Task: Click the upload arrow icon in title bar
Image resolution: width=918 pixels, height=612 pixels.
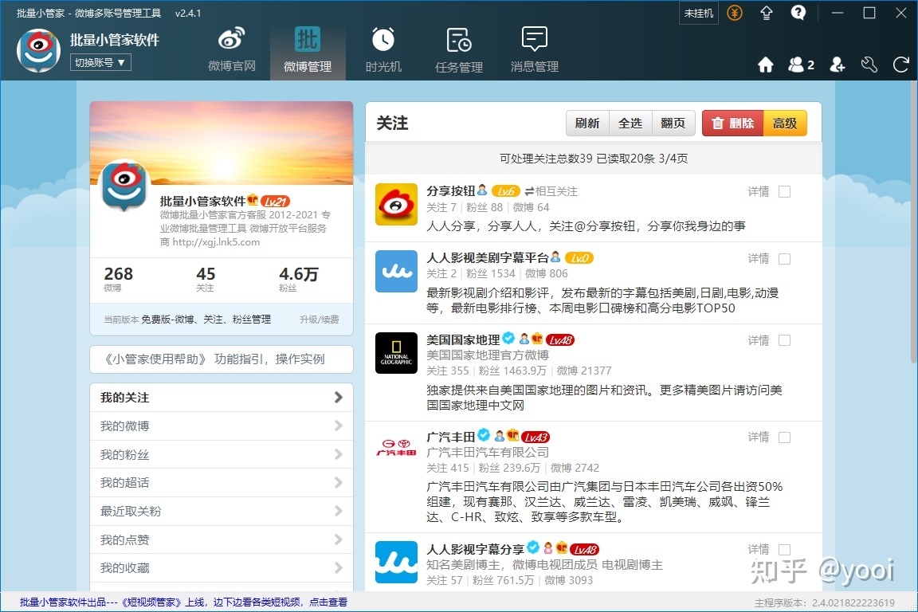Action: pos(767,12)
